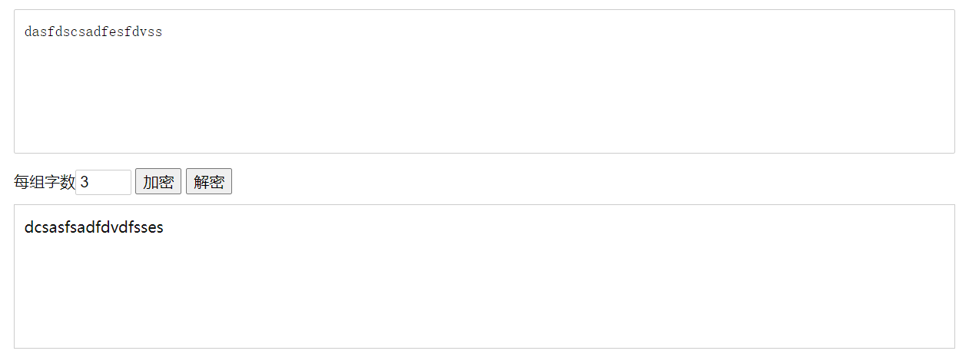Click the 解密 decrypt button
The width and height of the screenshot is (969, 364).
209,182
